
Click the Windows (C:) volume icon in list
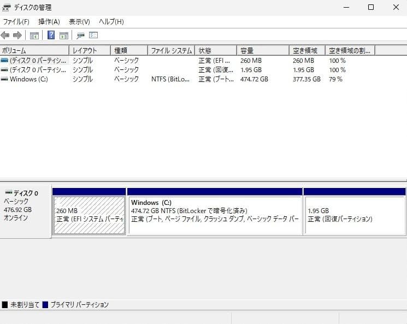pyautogui.click(x=4, y=79)
